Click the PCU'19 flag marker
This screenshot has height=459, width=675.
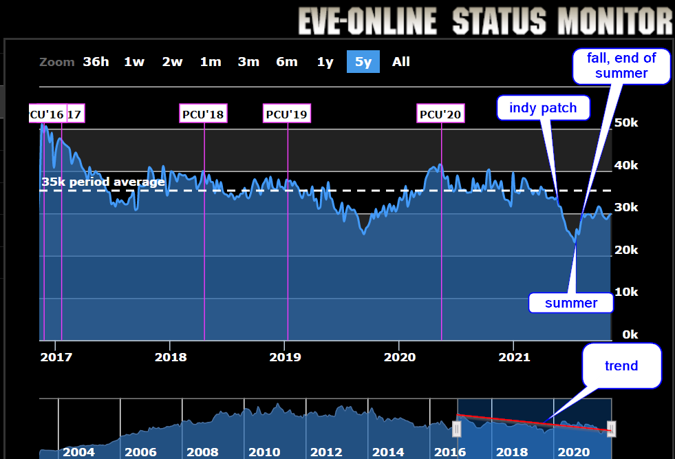[287, 114]
